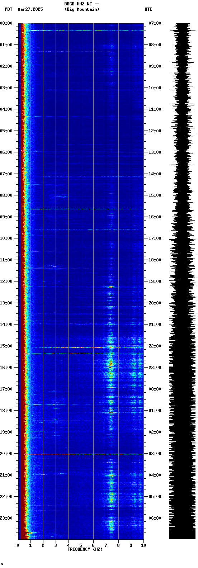Click the PDT time label 10:00
The height and width of the screenshot is (568, 198).
(x=6, y=238)
